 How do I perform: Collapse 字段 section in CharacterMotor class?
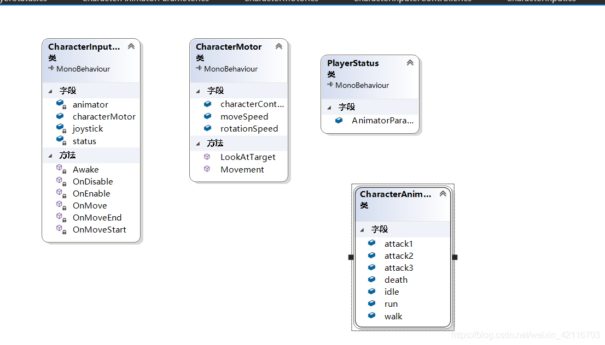(x=198, y=91)
